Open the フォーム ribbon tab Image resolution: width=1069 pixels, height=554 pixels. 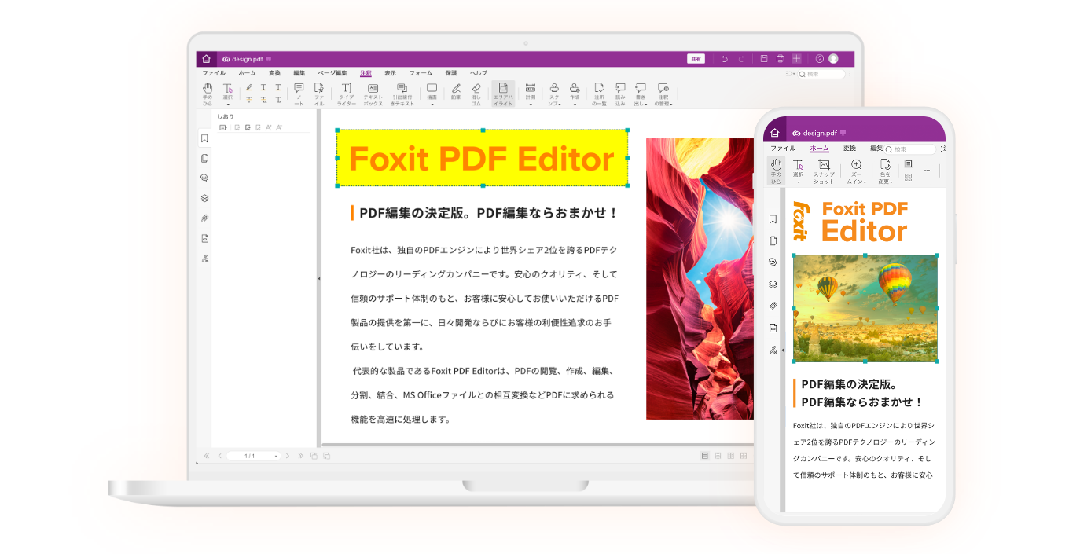[421, 72]
